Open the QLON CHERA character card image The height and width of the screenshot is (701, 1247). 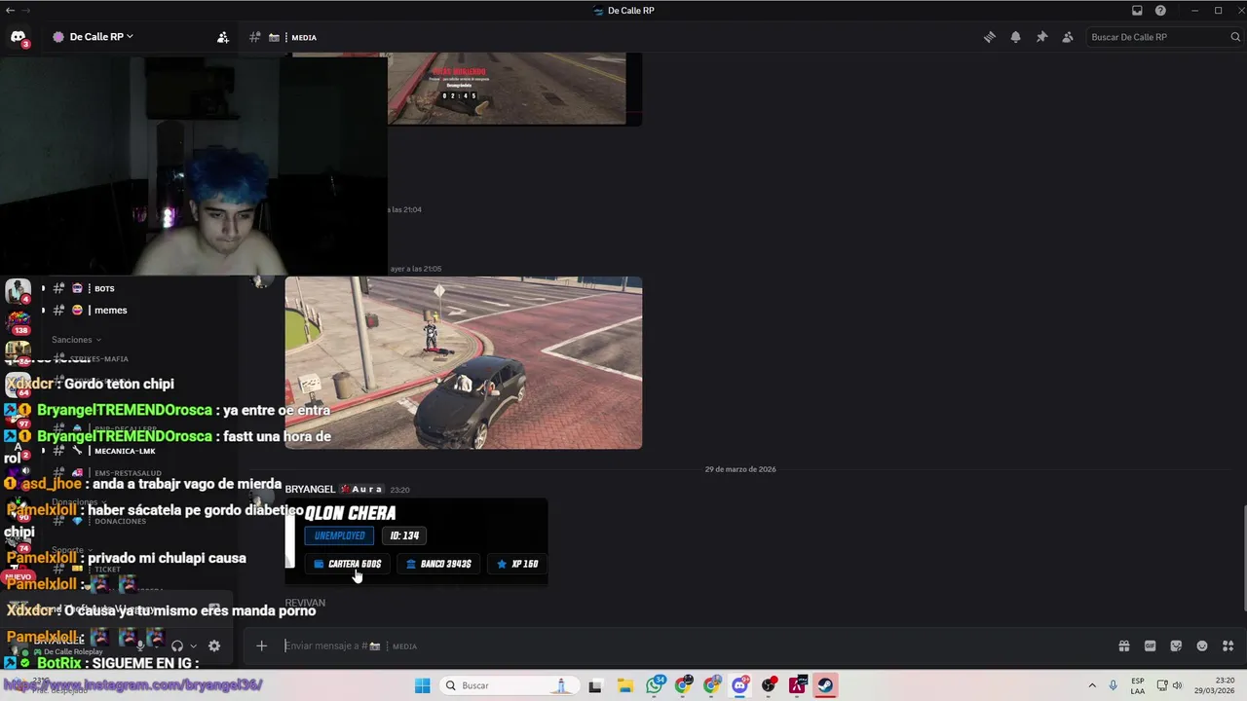(x=416, y=541)
